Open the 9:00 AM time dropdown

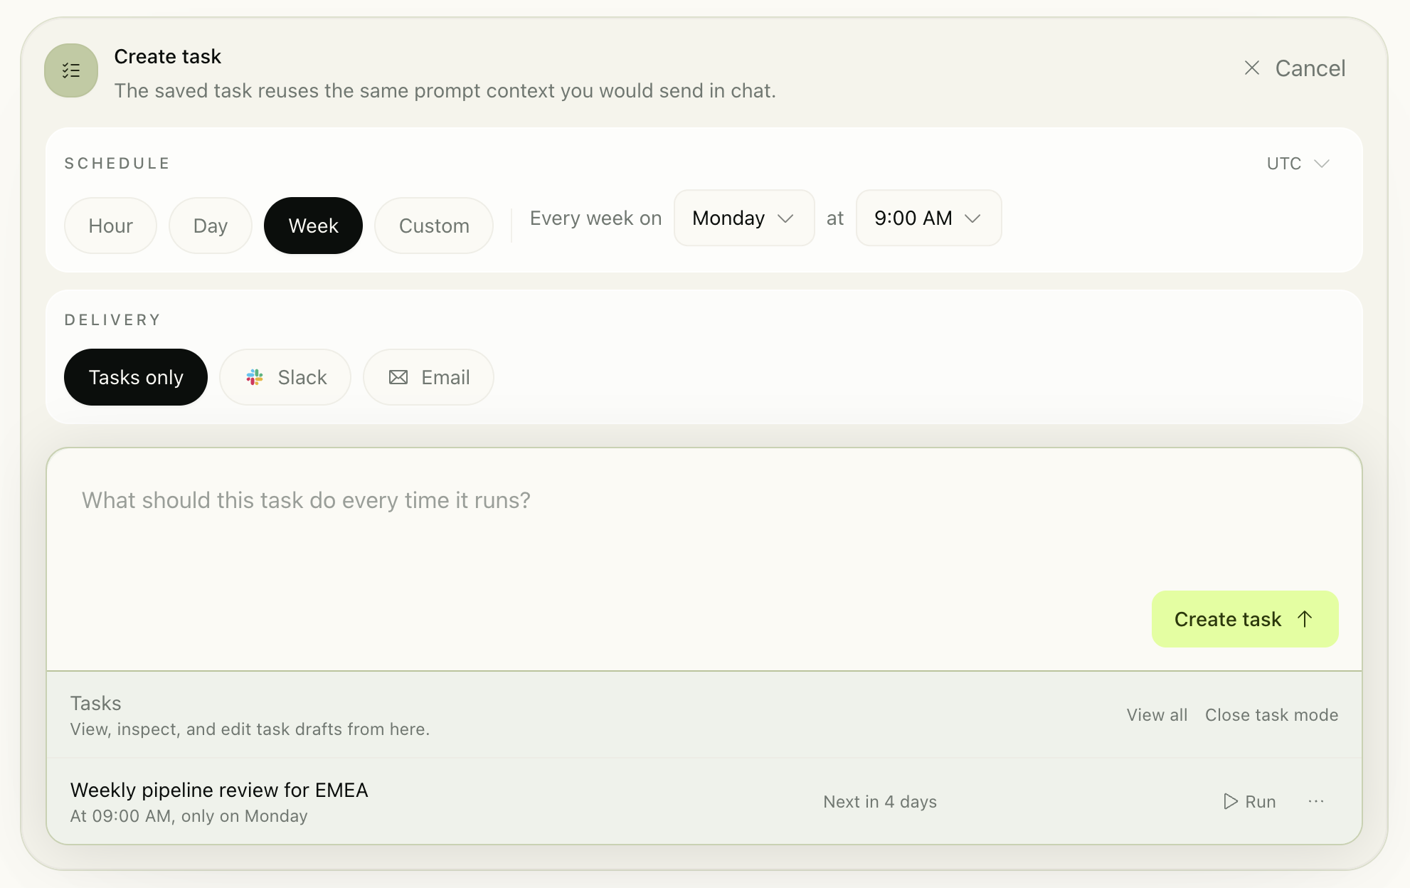928,218
